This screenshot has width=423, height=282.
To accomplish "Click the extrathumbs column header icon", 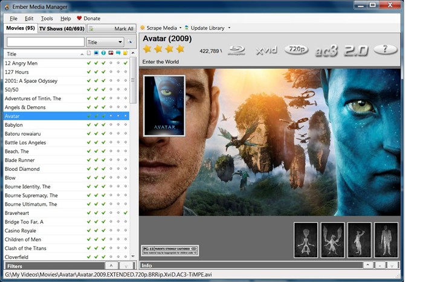I will coord(125,53).
